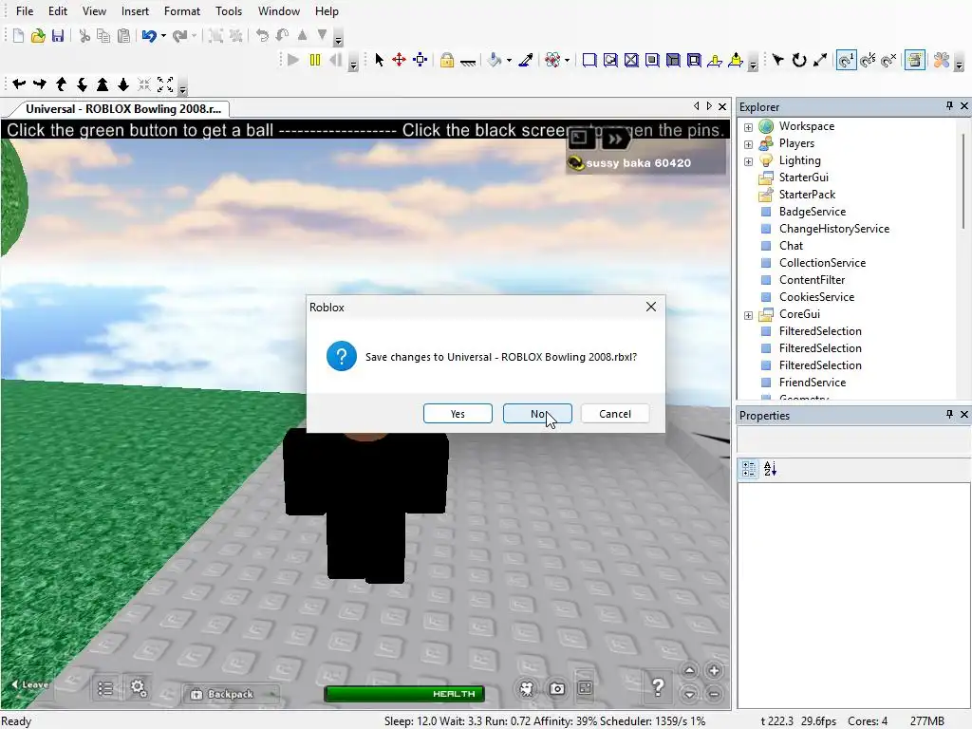Toggle the fifth-stud grid snap magnet
This screenshot has height=729, width=972.
868,60
